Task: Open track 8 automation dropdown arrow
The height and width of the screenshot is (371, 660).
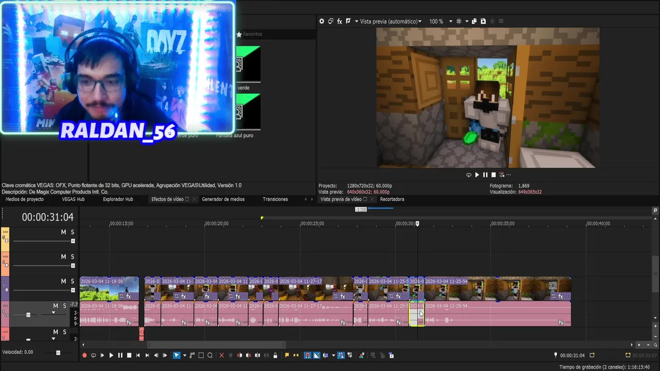Action: pyautogui.click(x=53, y=313)
